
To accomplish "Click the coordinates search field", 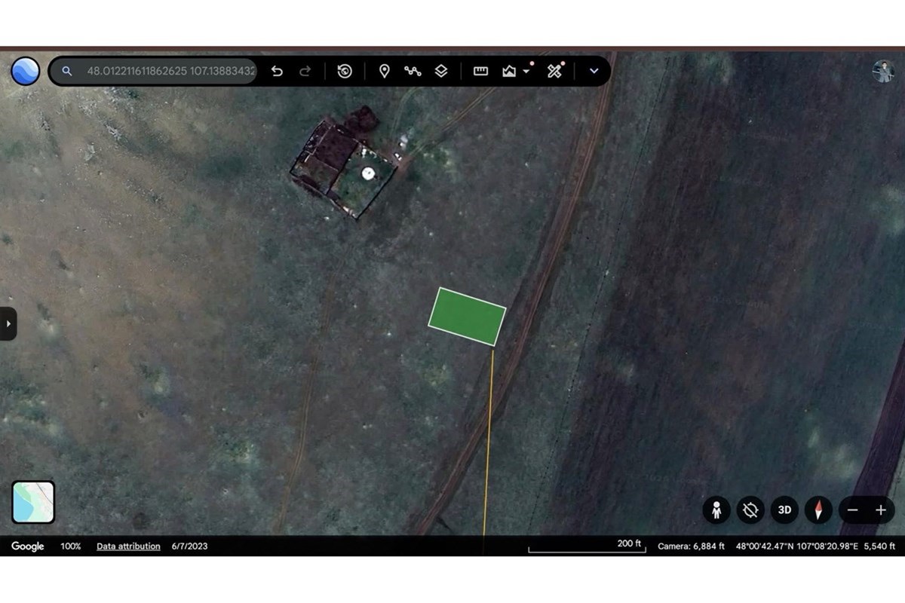I will tap(171, 71).
